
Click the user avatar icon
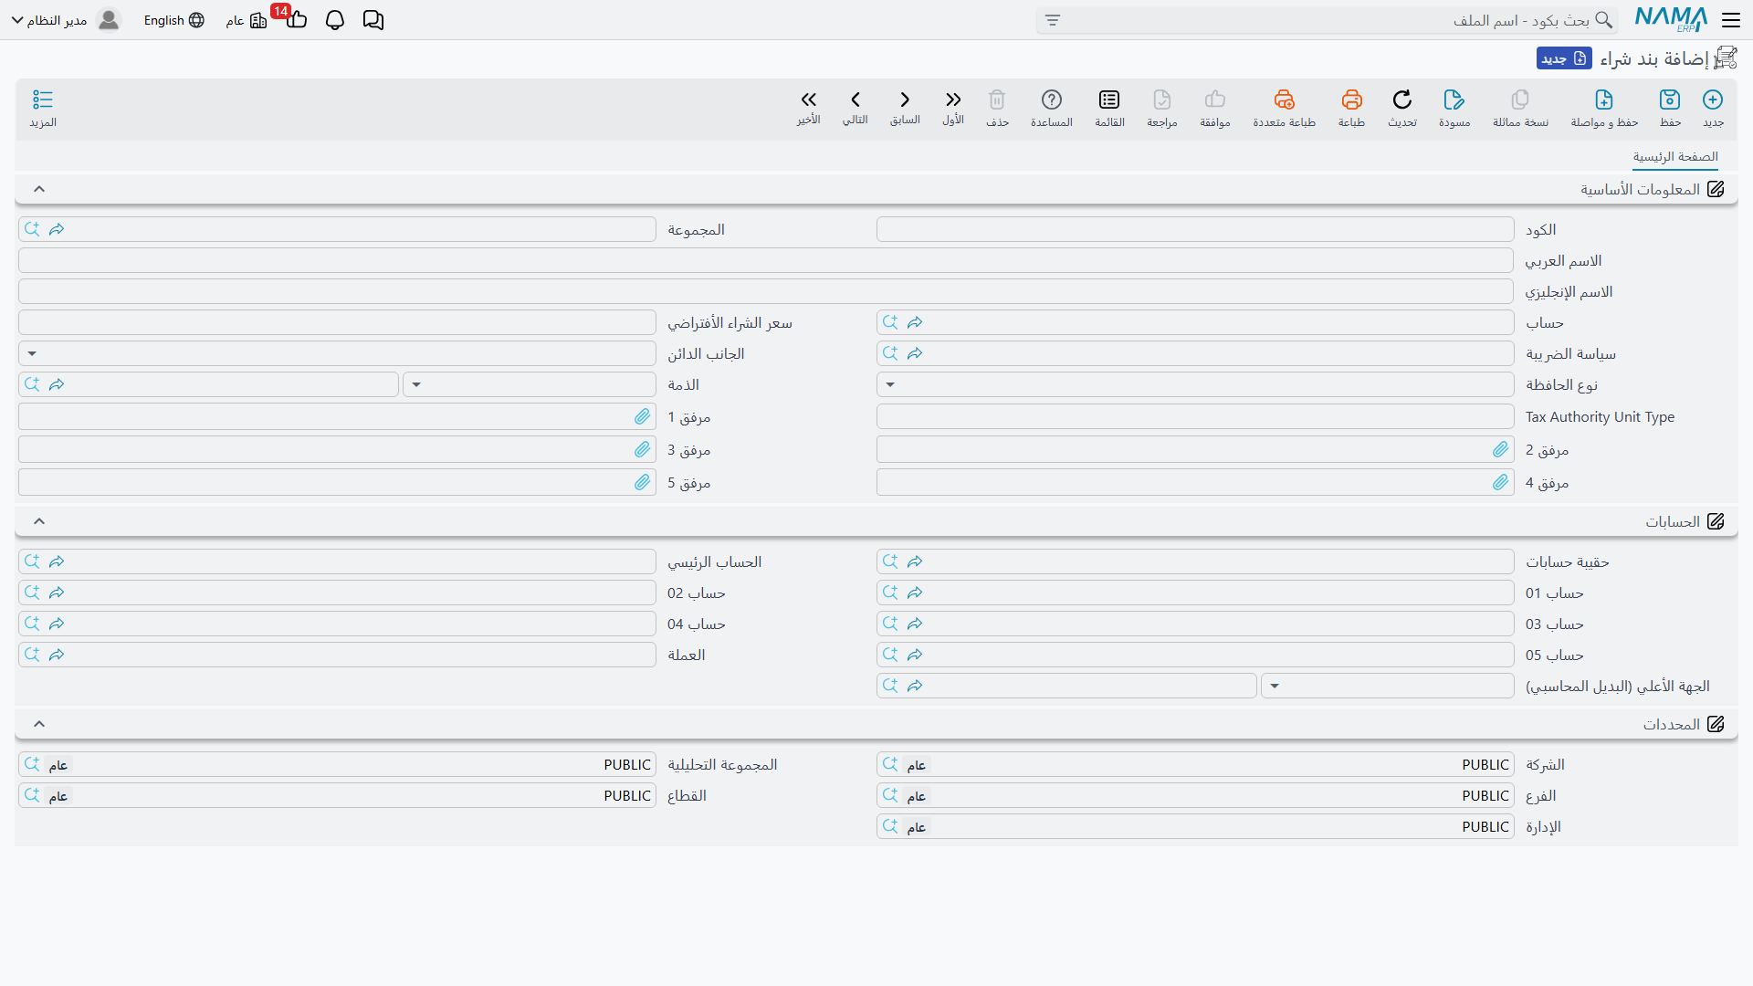coord(109,20)
